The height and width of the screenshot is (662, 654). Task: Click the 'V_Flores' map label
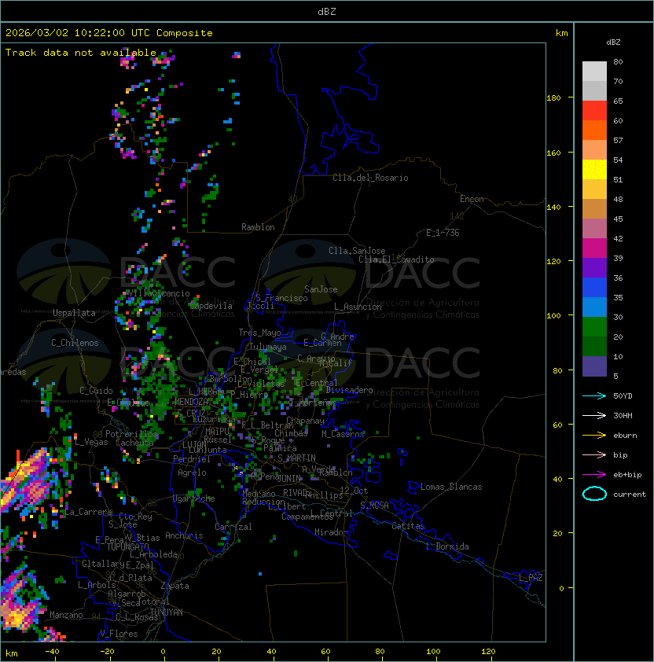[x=119, y=634]
